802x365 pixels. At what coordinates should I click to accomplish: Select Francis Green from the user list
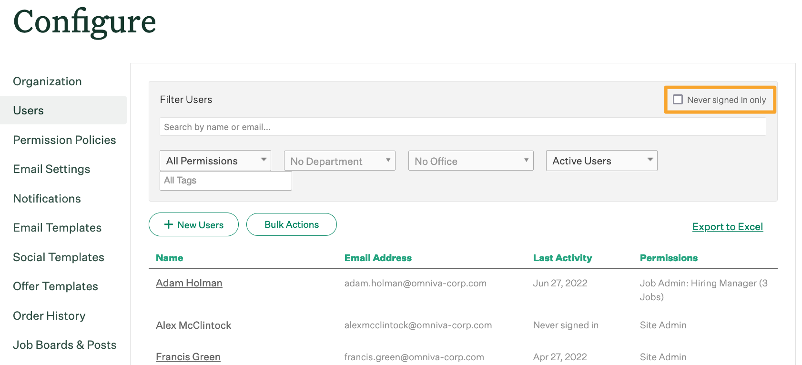pos(188,357)
